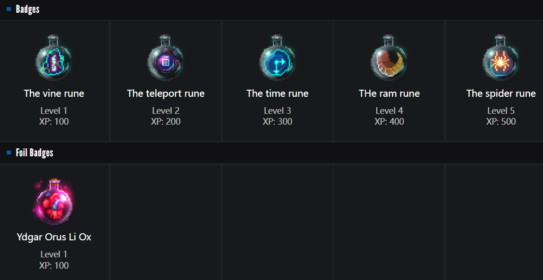Image resolution: width=543 pixels, height=280 pixels.
Task: Select "The time rune" title text
Action: point(277,93)
